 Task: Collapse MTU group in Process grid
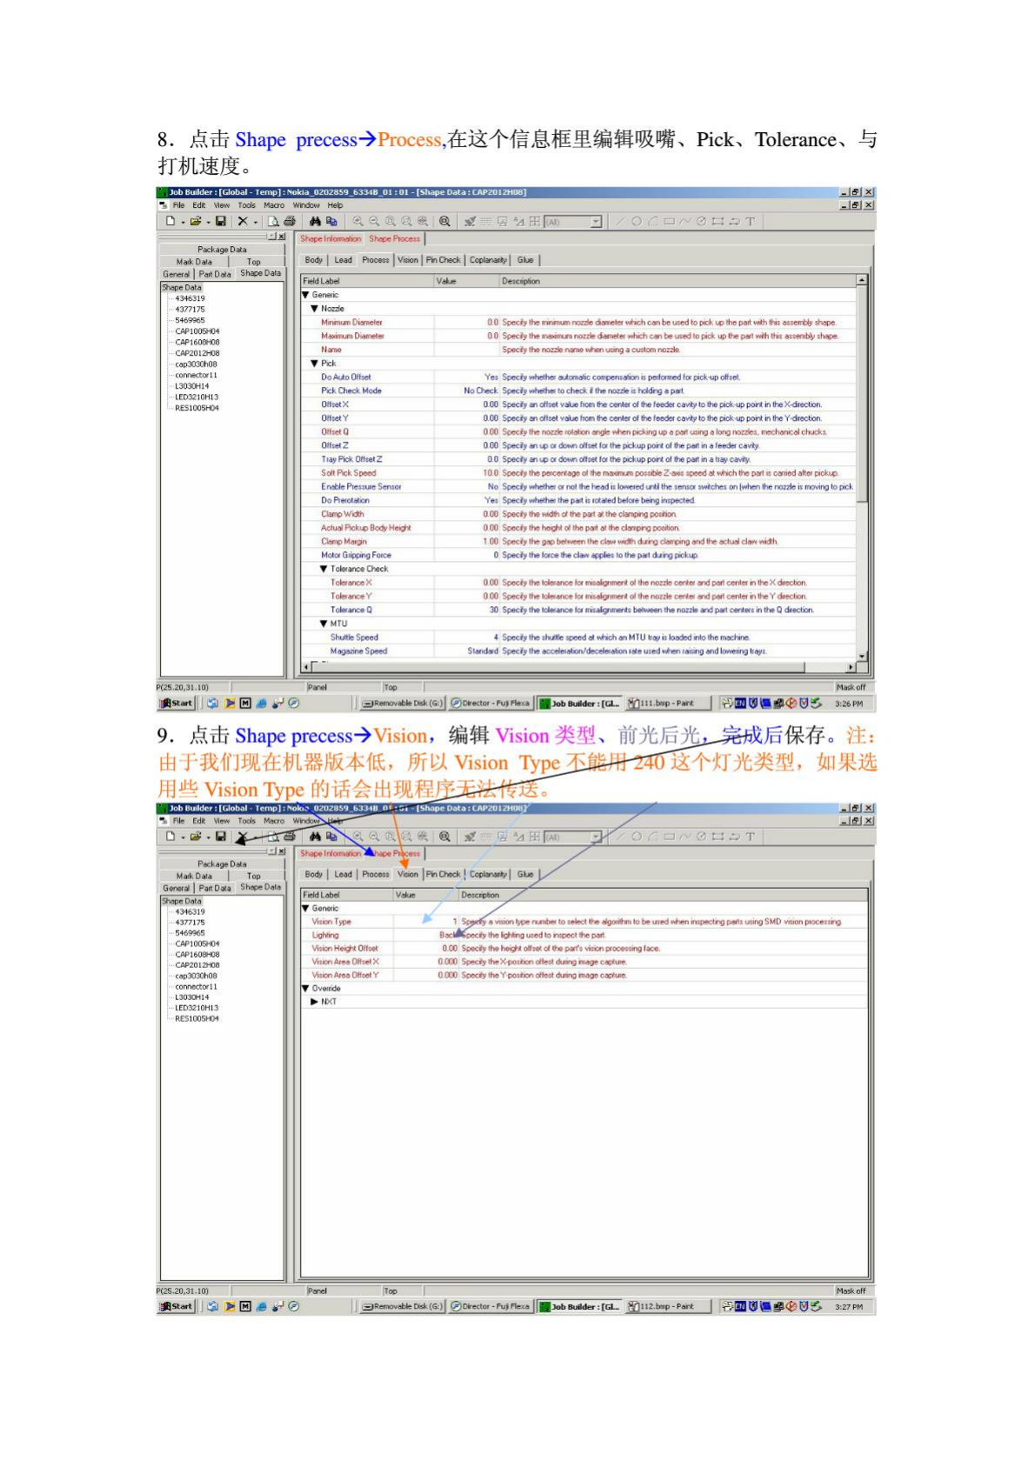[324, 624]
